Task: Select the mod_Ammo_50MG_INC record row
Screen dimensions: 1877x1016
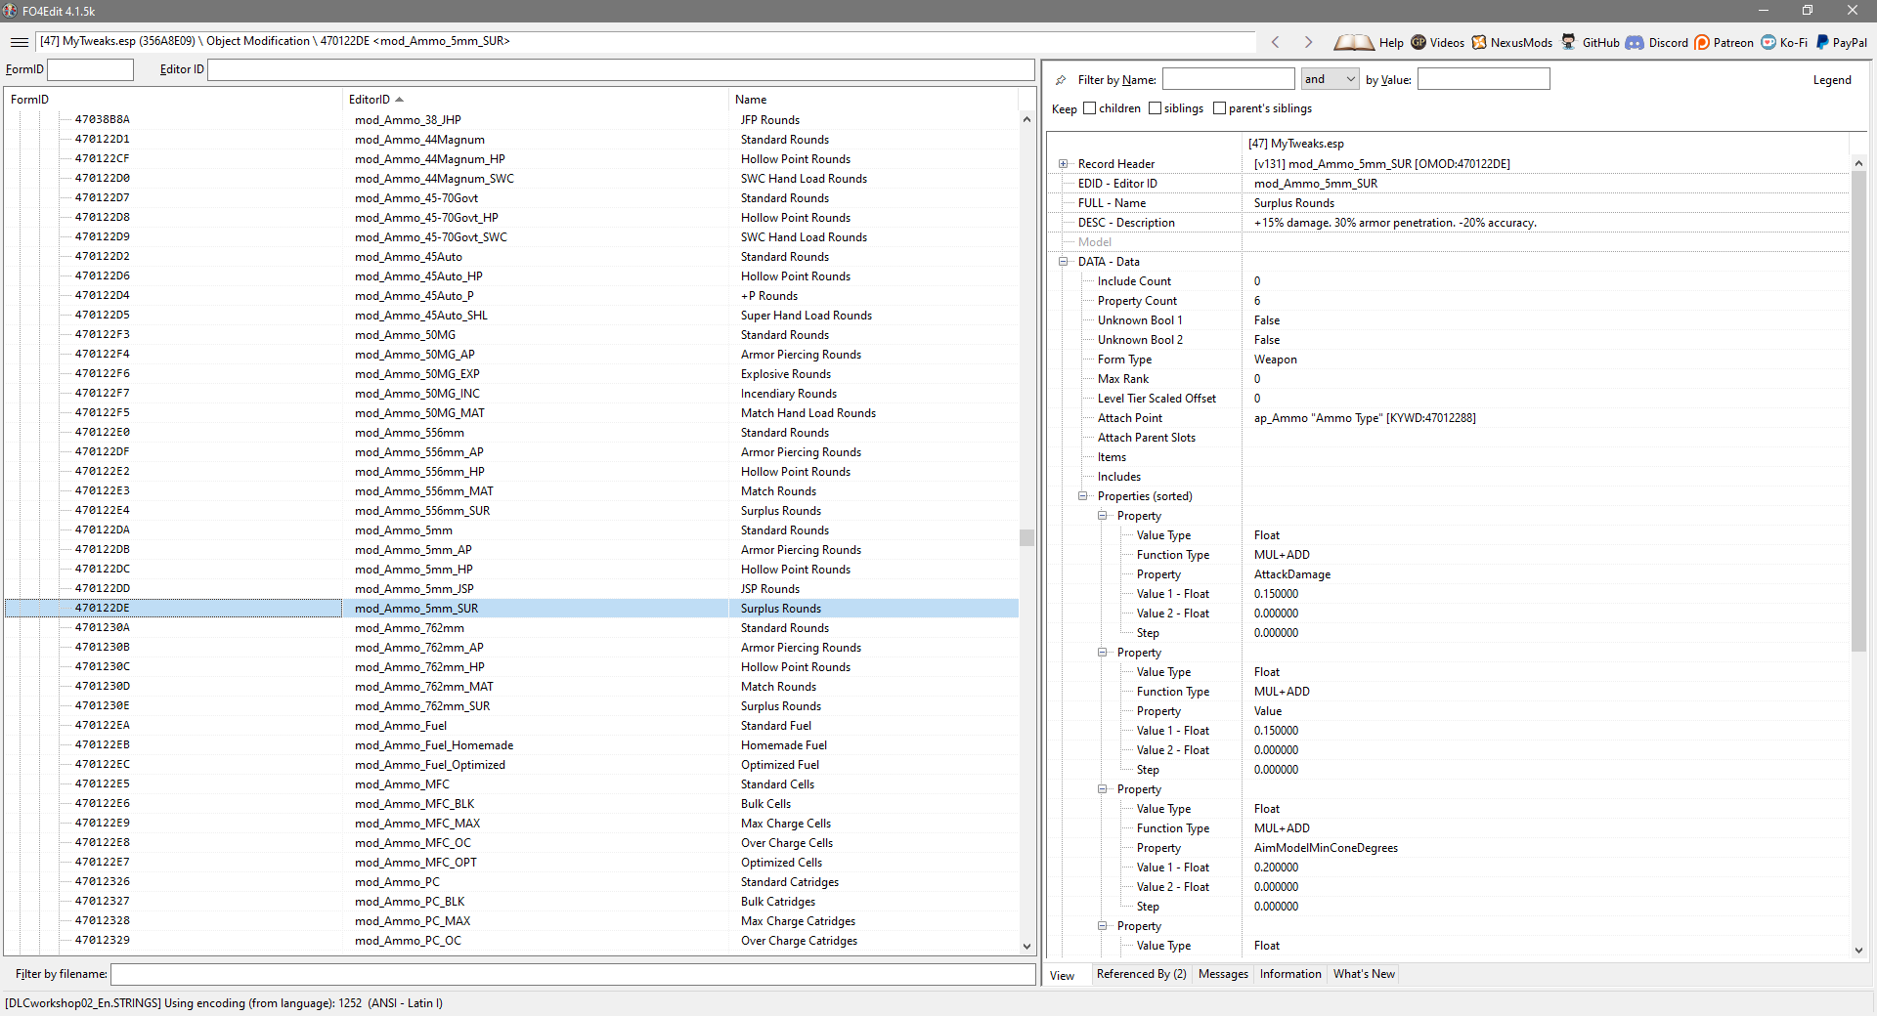Action: 511,394
